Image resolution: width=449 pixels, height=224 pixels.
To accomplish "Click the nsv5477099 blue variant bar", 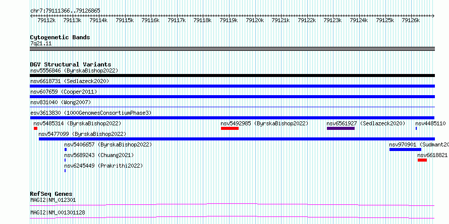I will click(237, 139).
